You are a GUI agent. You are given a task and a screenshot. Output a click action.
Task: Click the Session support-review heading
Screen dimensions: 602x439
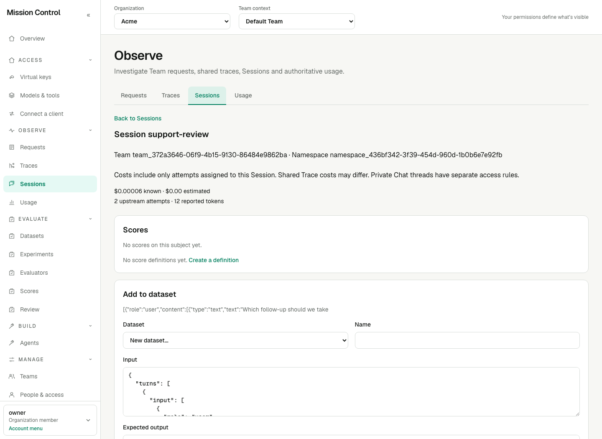coord(161,134)
